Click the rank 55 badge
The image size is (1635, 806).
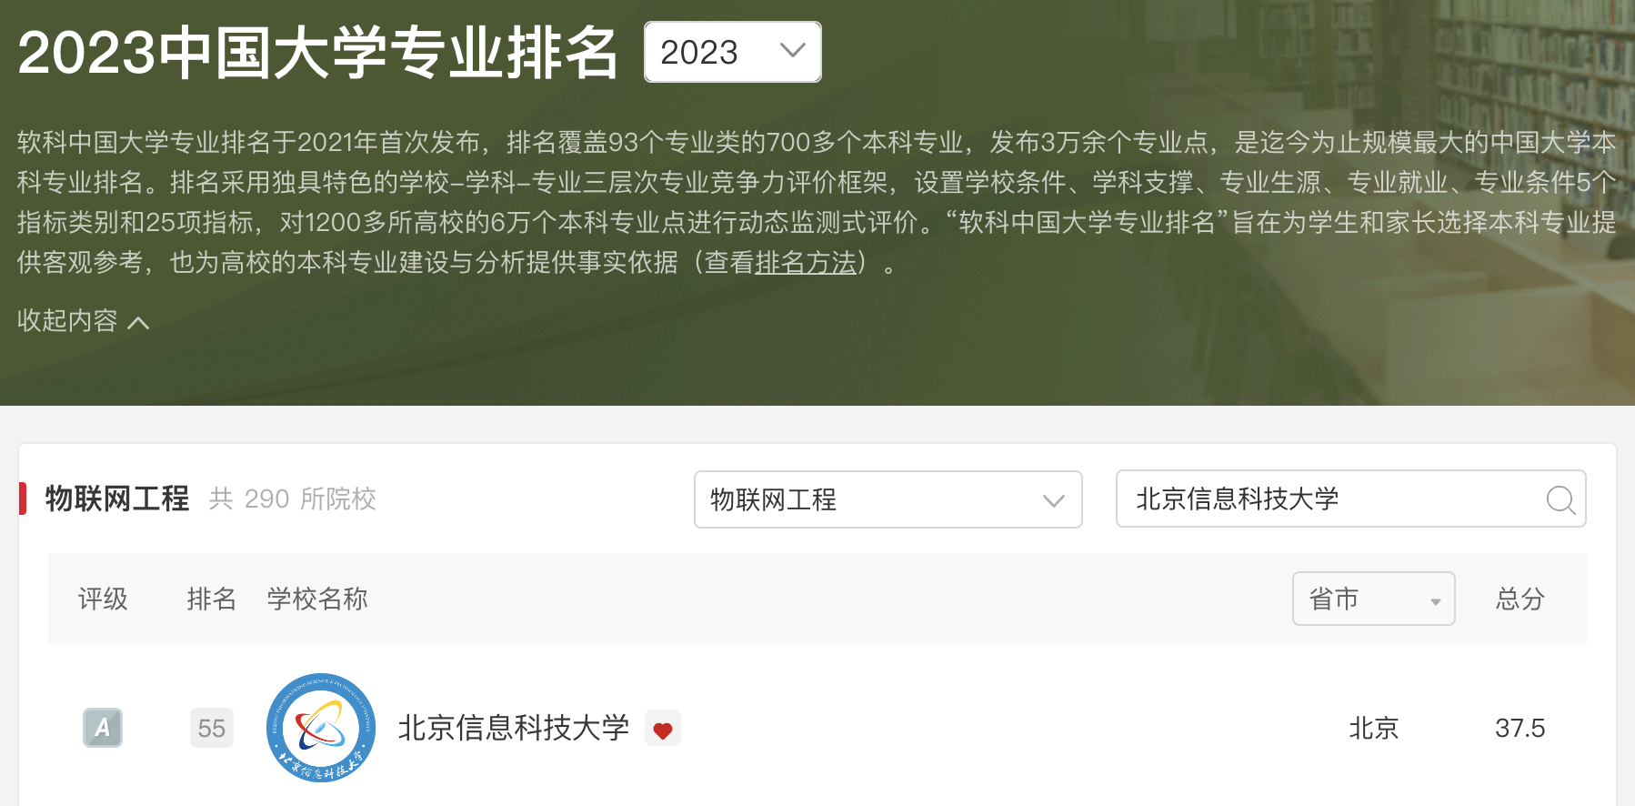212,728
